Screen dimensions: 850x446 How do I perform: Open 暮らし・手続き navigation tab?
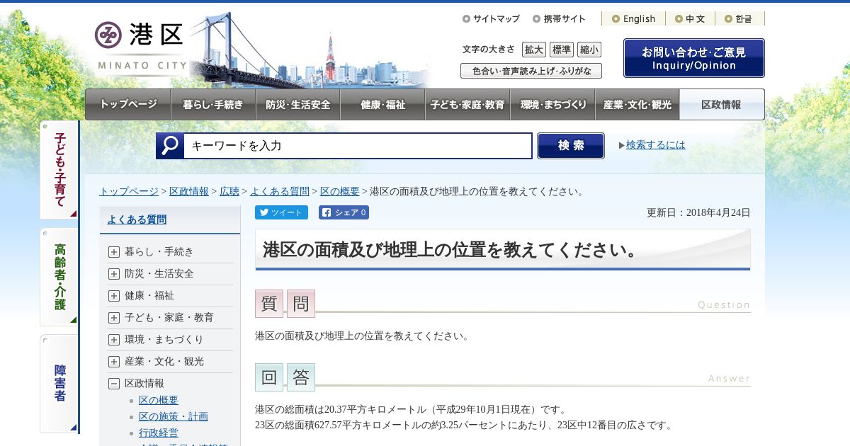tap(213, 105)
